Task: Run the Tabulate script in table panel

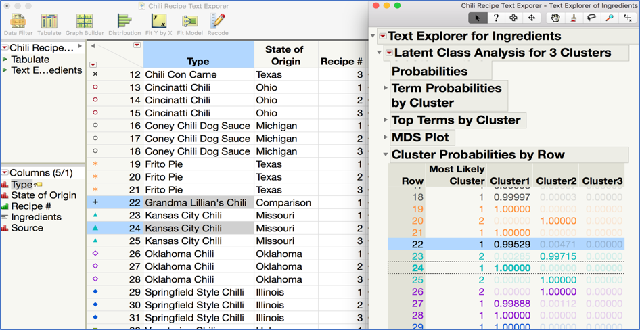Action: pyautogui.click(x=30, y=60)
